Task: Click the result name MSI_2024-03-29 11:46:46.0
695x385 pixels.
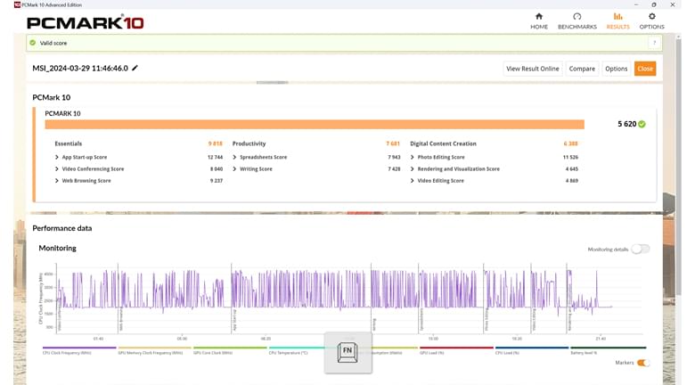Action: (x=80, y=69)
